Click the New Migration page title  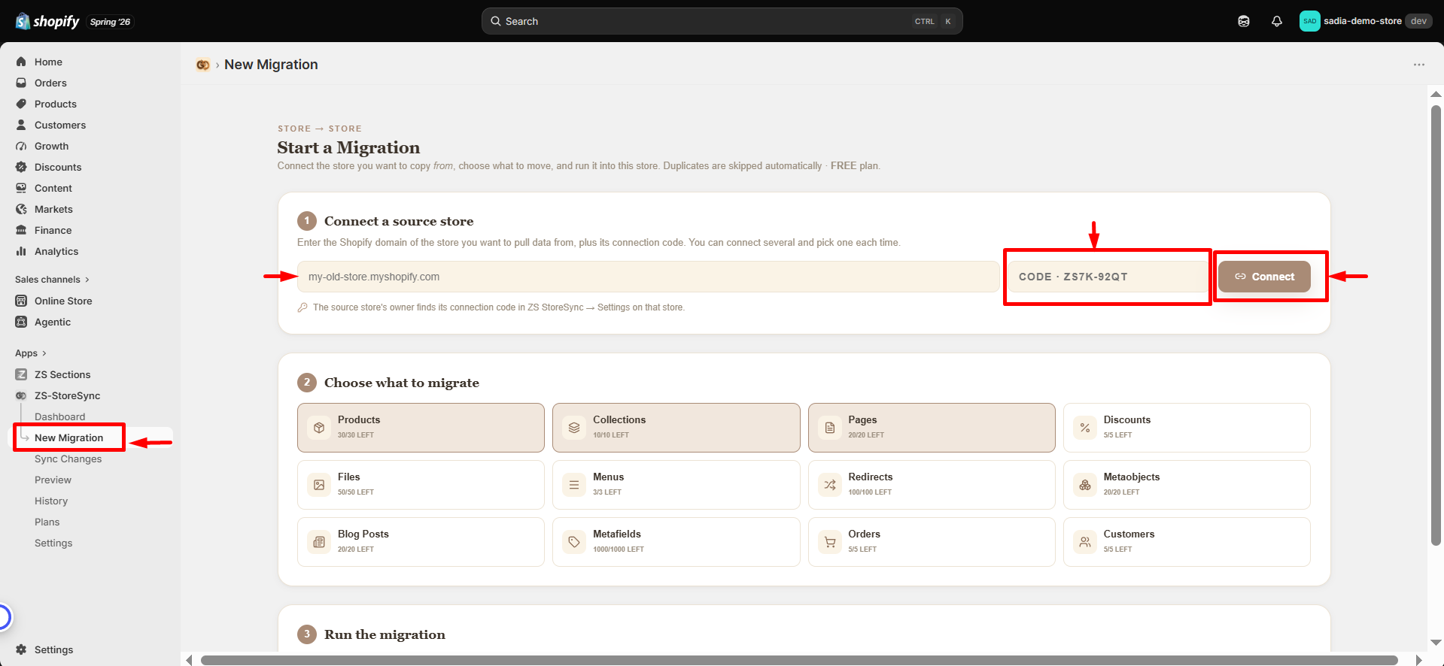tap(271, 65)
